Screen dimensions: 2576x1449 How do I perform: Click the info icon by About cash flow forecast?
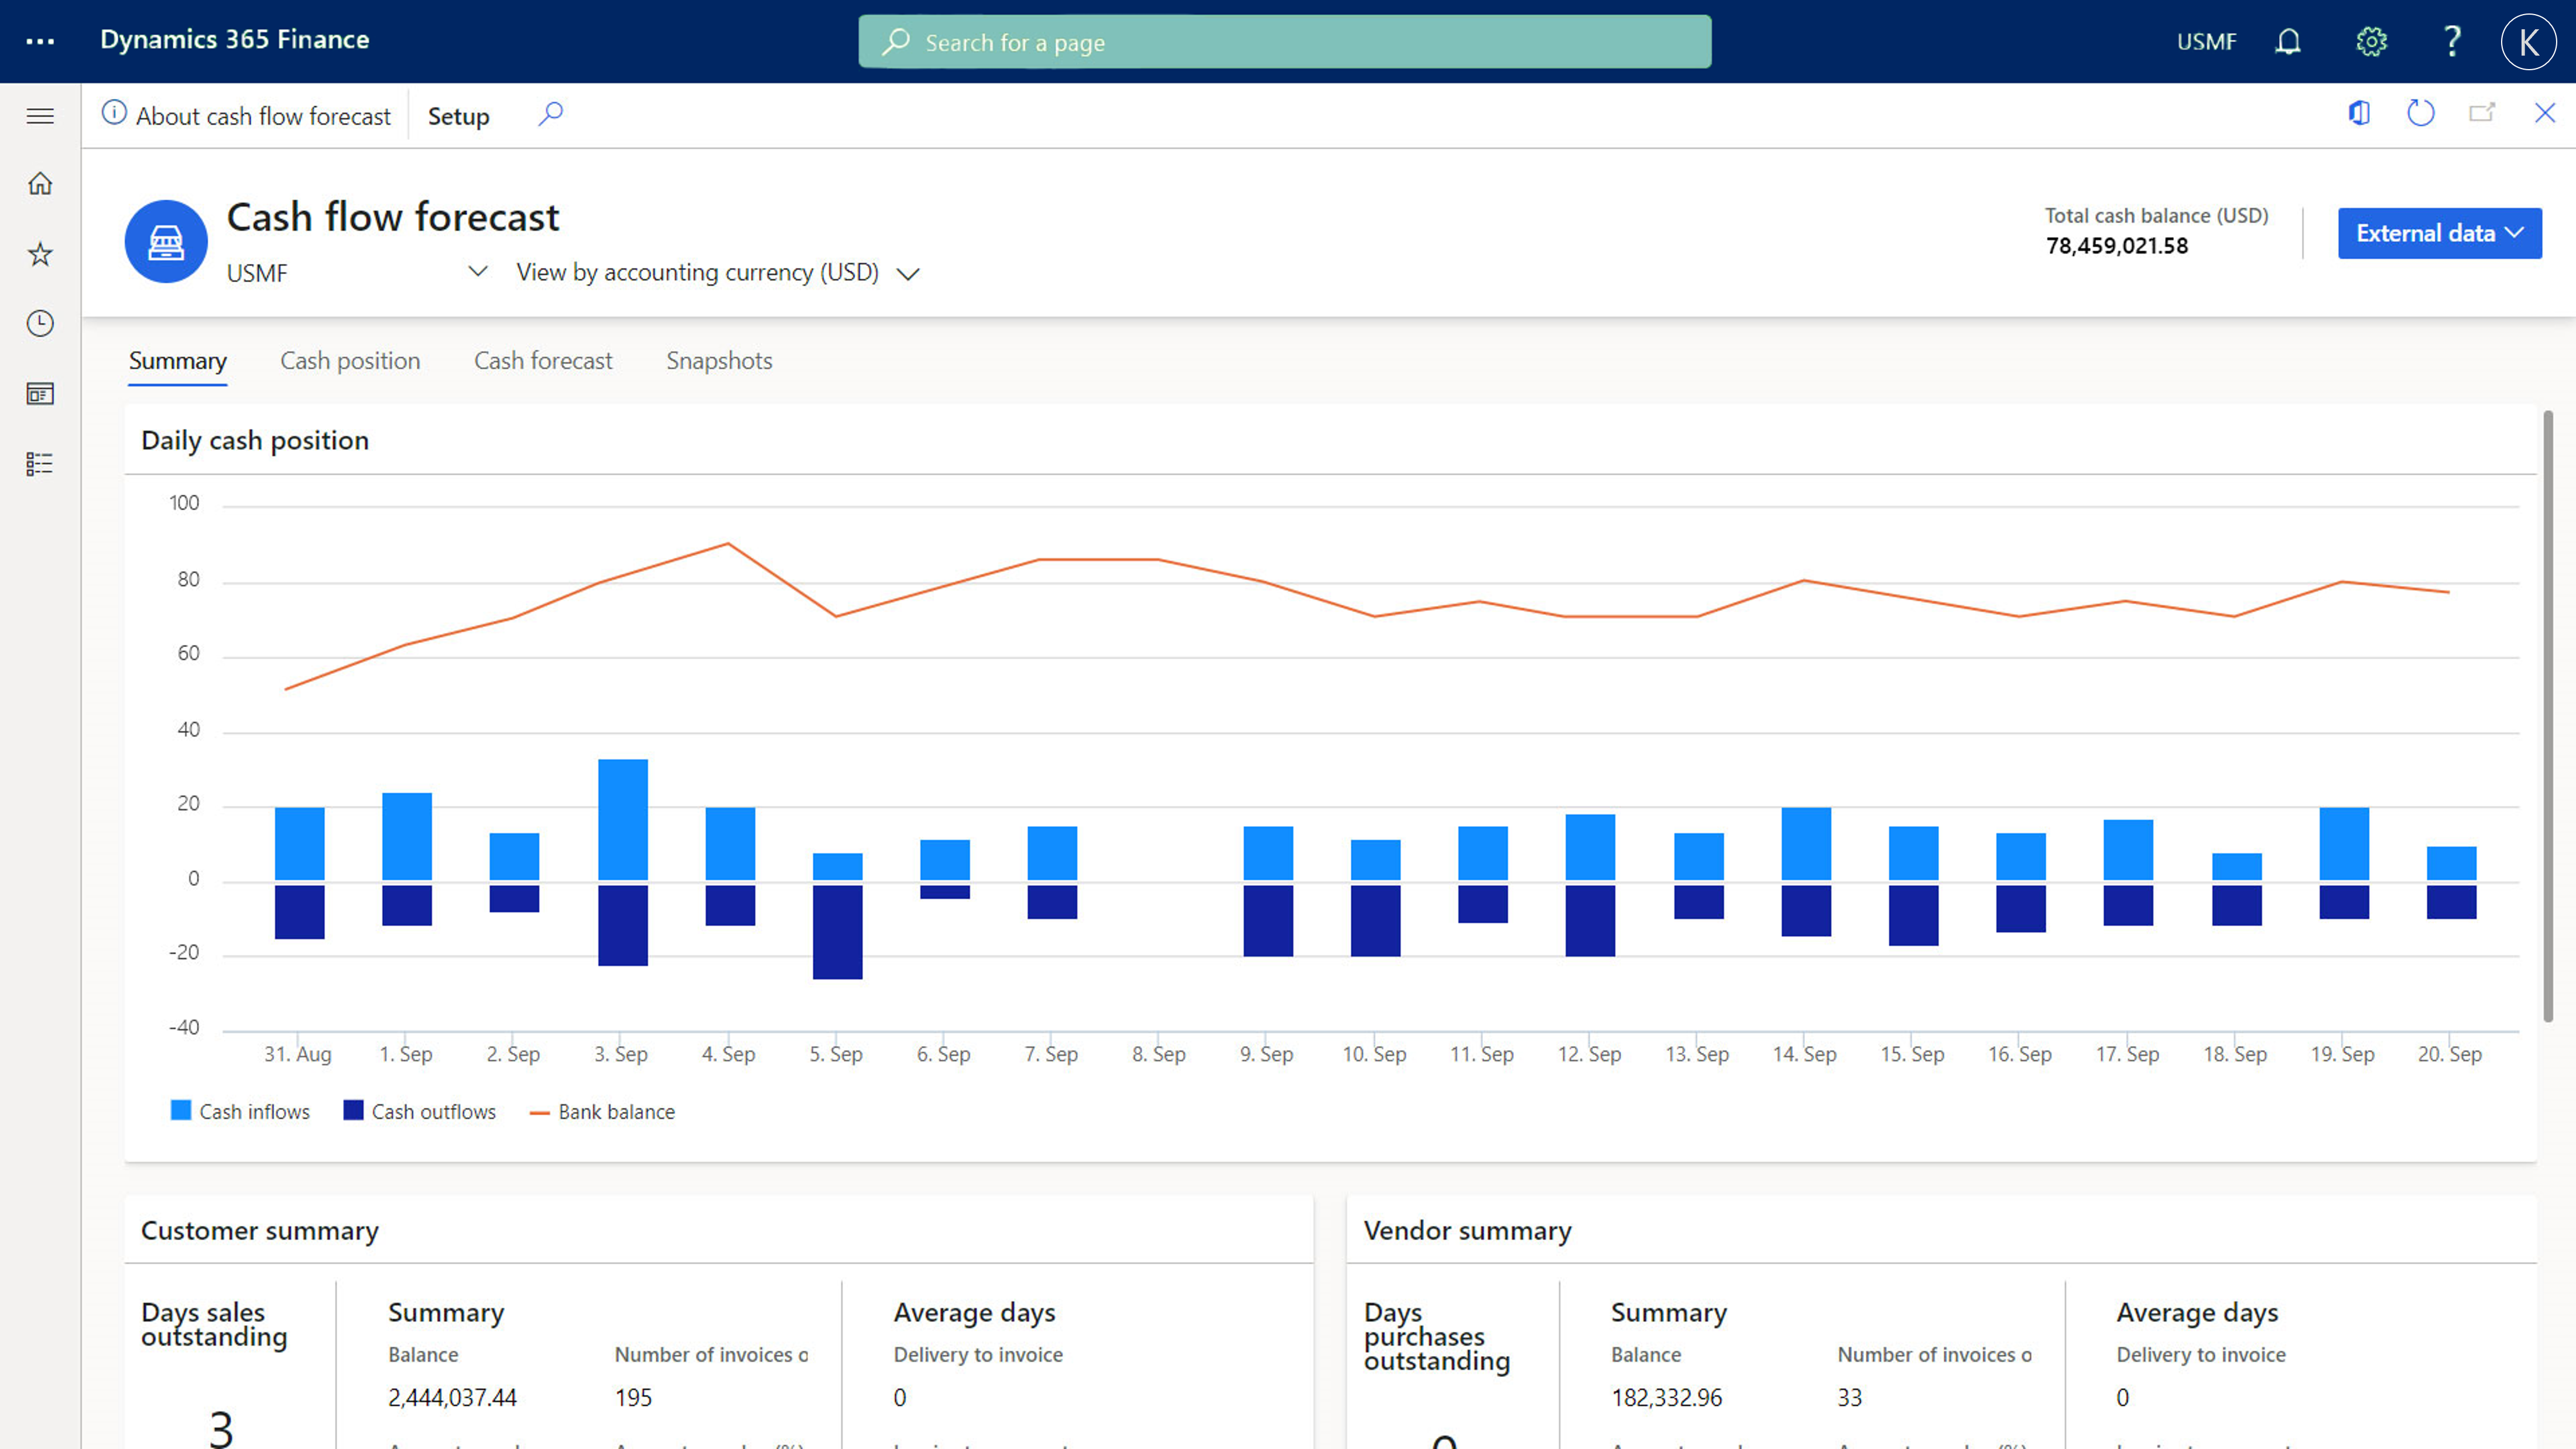tap(114, 113)
